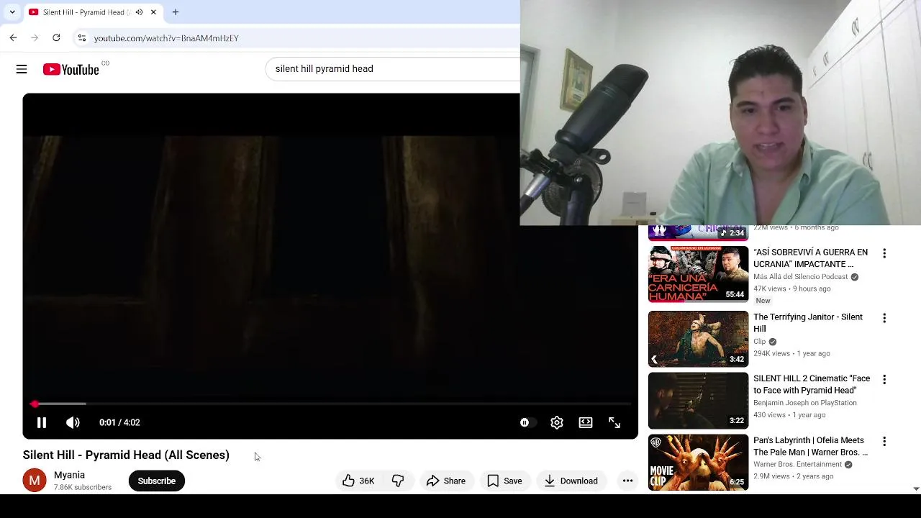Click the '7.86K subscribers' text
Viewport: 921px width, 518px height.
point(83,487)
